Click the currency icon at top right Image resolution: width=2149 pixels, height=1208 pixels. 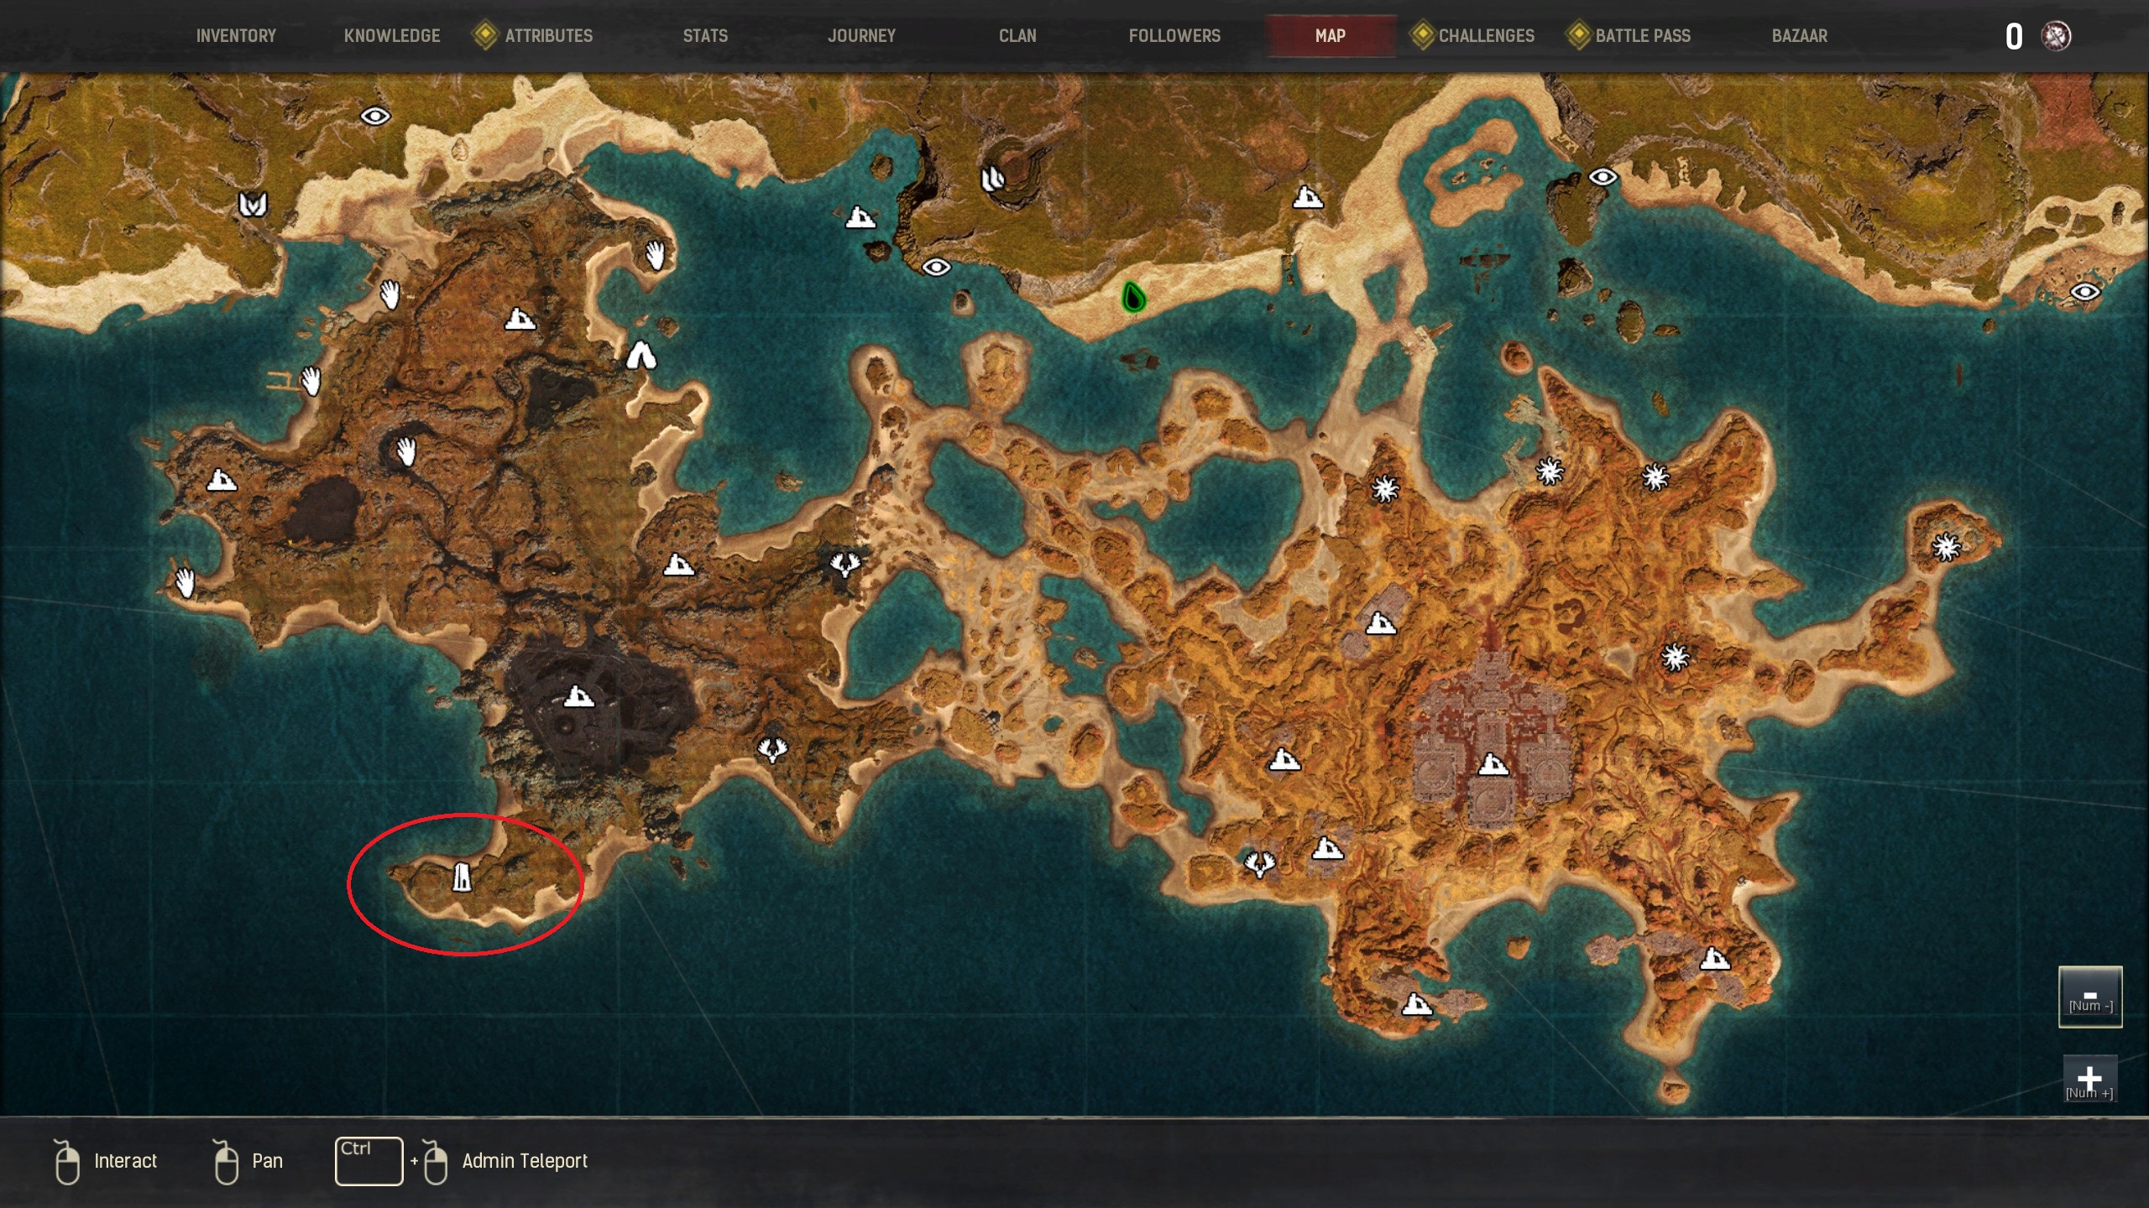click(2056, 36)
